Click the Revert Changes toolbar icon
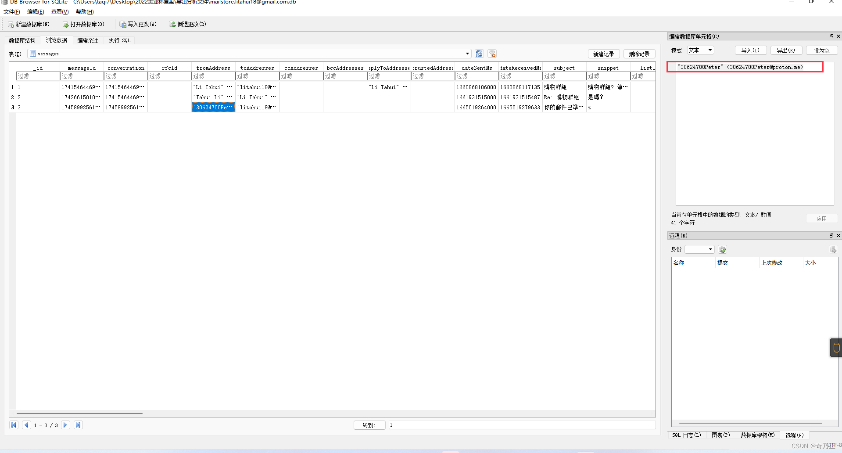 click(172, 25)
